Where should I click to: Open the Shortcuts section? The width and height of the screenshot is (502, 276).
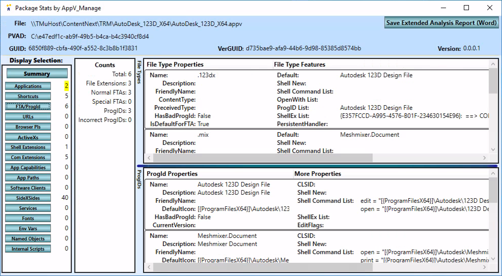pyautogui.click(x=28, y=96)
